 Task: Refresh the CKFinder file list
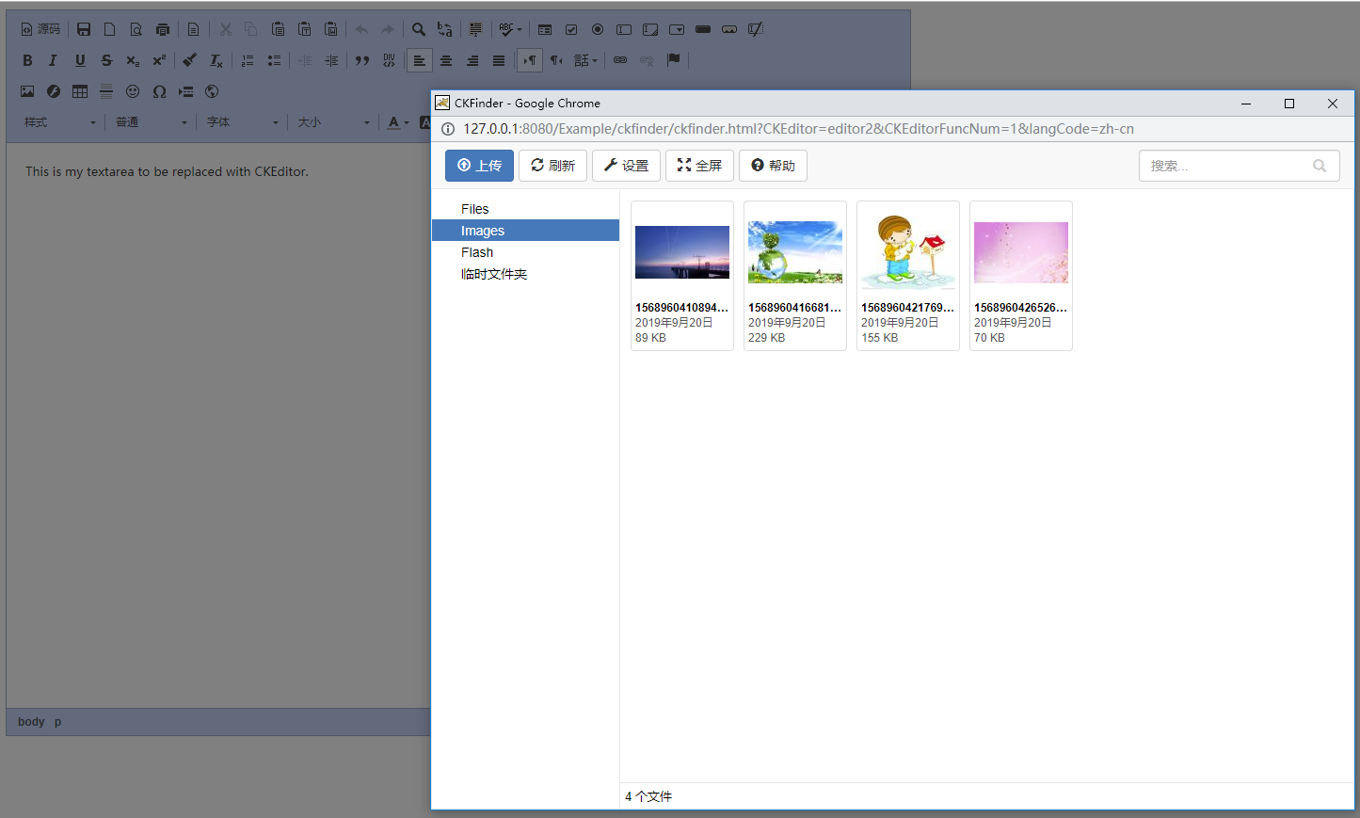(552, 165)
